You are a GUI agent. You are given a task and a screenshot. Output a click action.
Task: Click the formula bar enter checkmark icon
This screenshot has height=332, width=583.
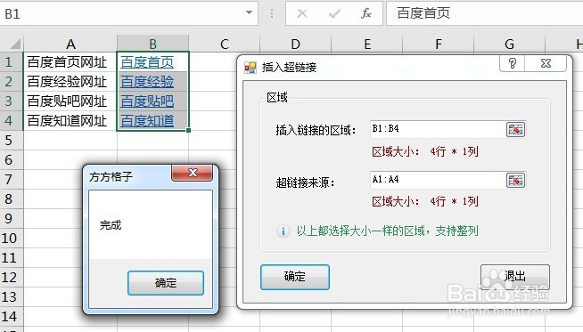click(x=334, y=13)
